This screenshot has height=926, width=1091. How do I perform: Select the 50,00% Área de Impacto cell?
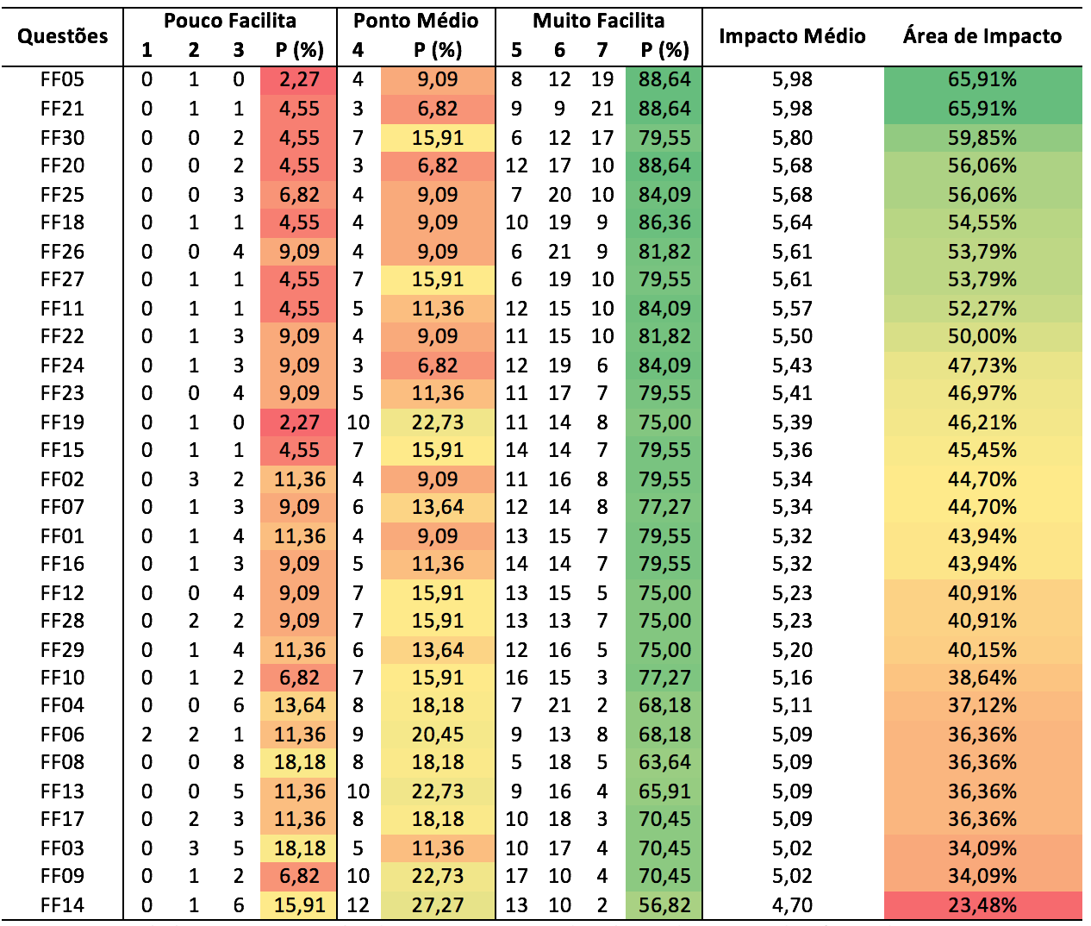[x=982, y=336]
